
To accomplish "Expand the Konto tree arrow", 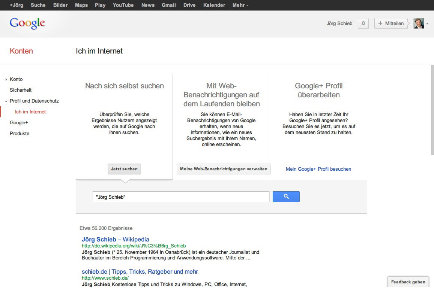I will (x=6, y=79).
